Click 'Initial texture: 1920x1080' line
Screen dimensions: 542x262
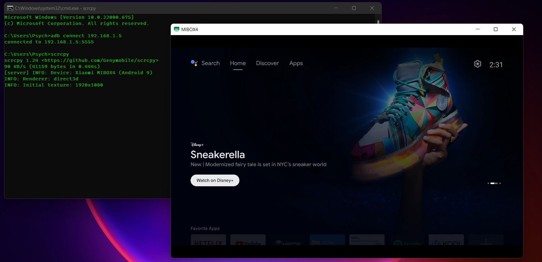pyautogui.click(x=54, y=85)
